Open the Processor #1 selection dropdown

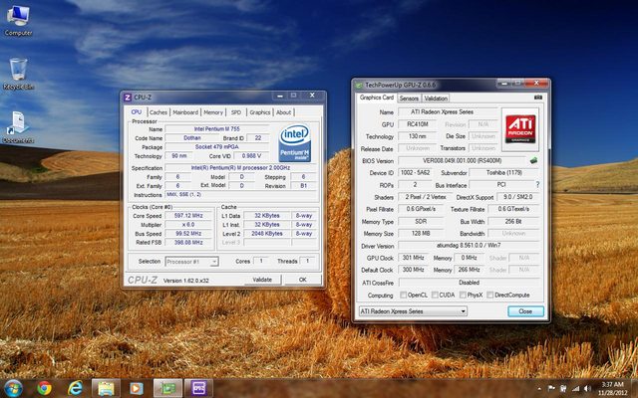[x=192, y=262]
